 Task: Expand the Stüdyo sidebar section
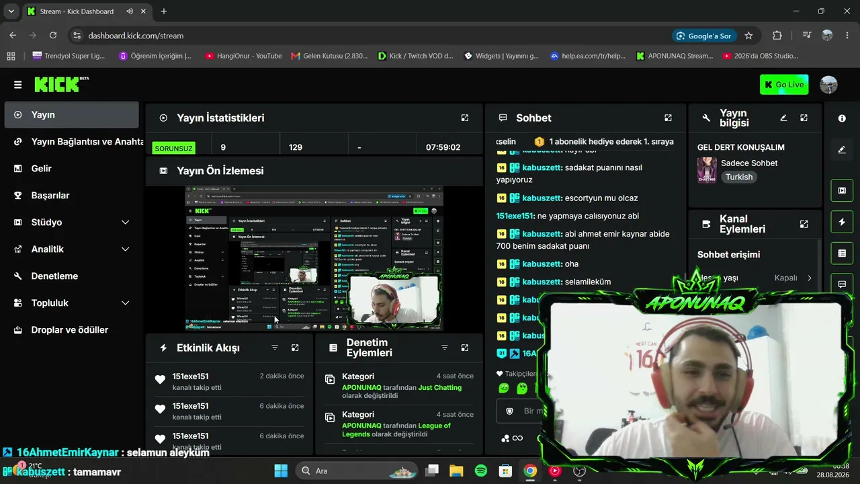(x=71, y=223)
